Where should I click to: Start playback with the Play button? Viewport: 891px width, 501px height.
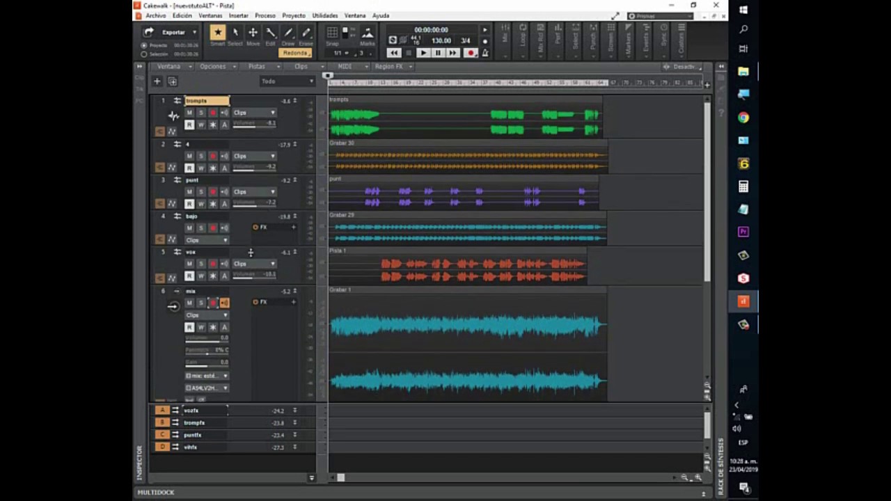pos(423,53)
